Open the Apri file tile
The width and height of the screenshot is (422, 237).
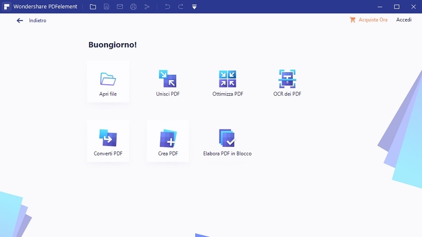pyautogui.click(x=108, y=82)
